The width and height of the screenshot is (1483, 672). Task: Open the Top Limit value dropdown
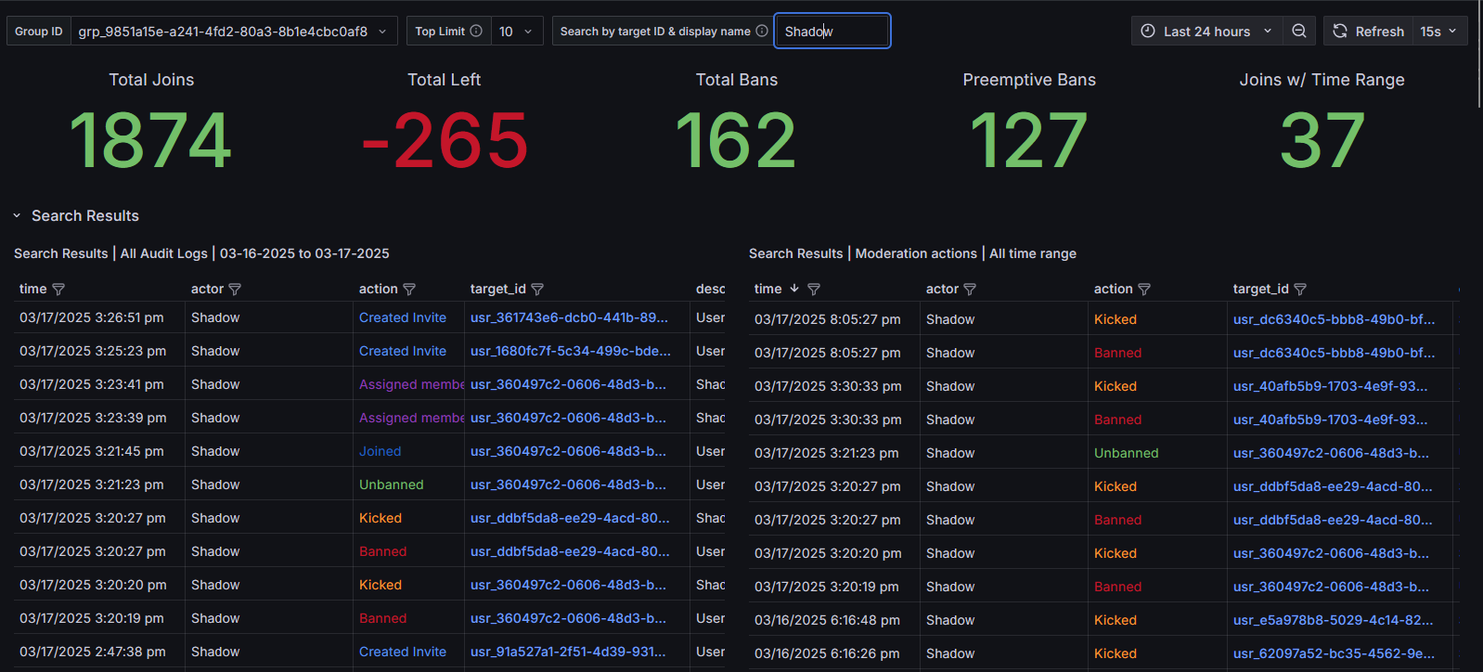pyautogui.click(x=516, y=31)
